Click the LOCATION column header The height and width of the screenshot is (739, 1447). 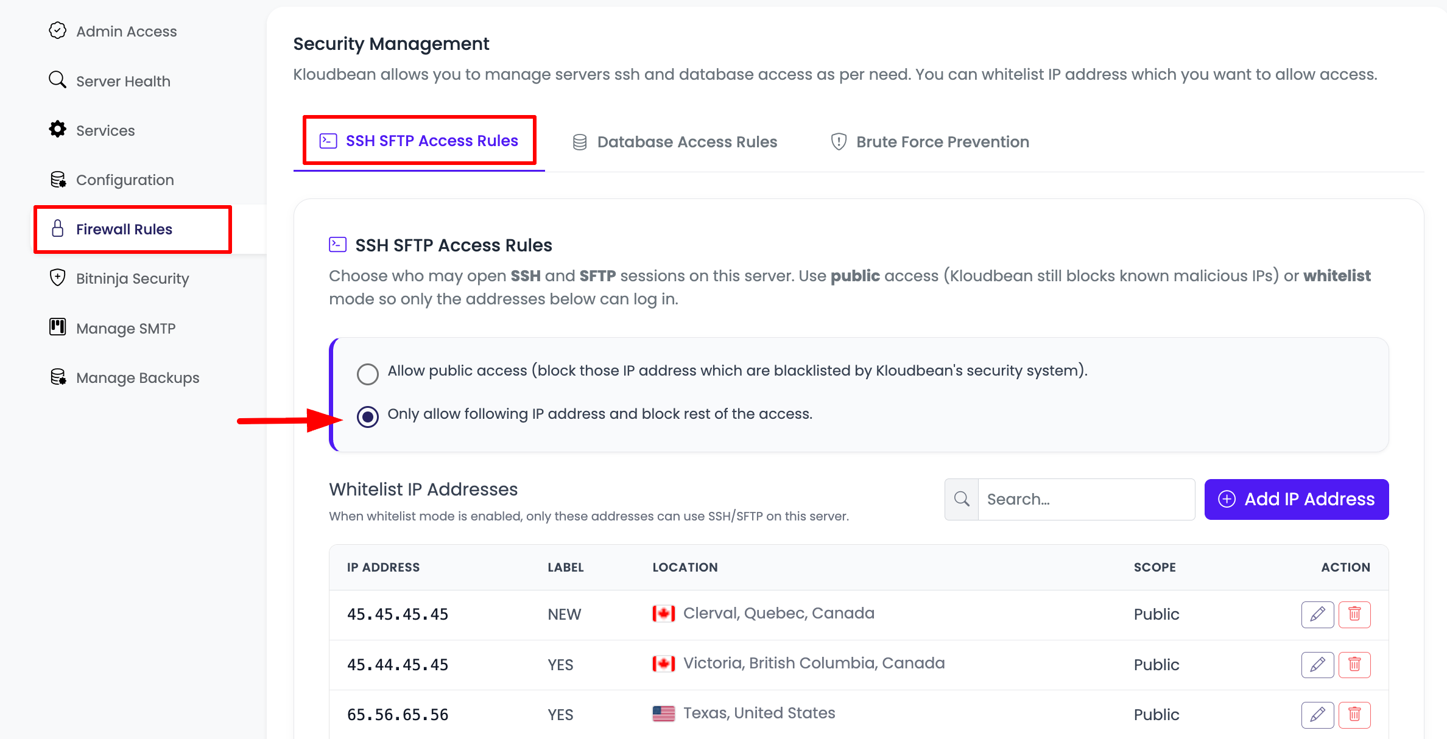coord(685,567)
